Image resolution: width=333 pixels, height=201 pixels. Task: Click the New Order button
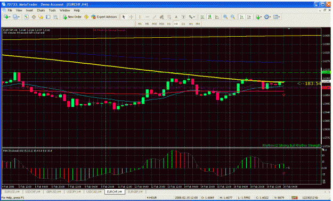72,17
